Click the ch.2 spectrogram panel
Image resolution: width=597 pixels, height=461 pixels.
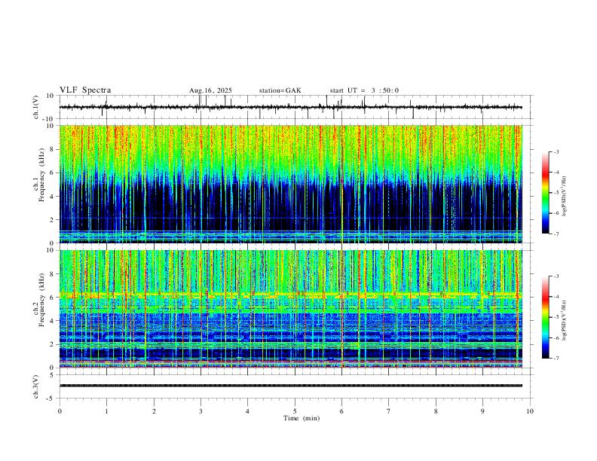point(290,309)
